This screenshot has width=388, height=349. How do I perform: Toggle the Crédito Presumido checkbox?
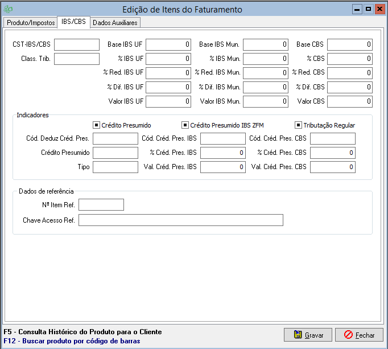(96, 125)
